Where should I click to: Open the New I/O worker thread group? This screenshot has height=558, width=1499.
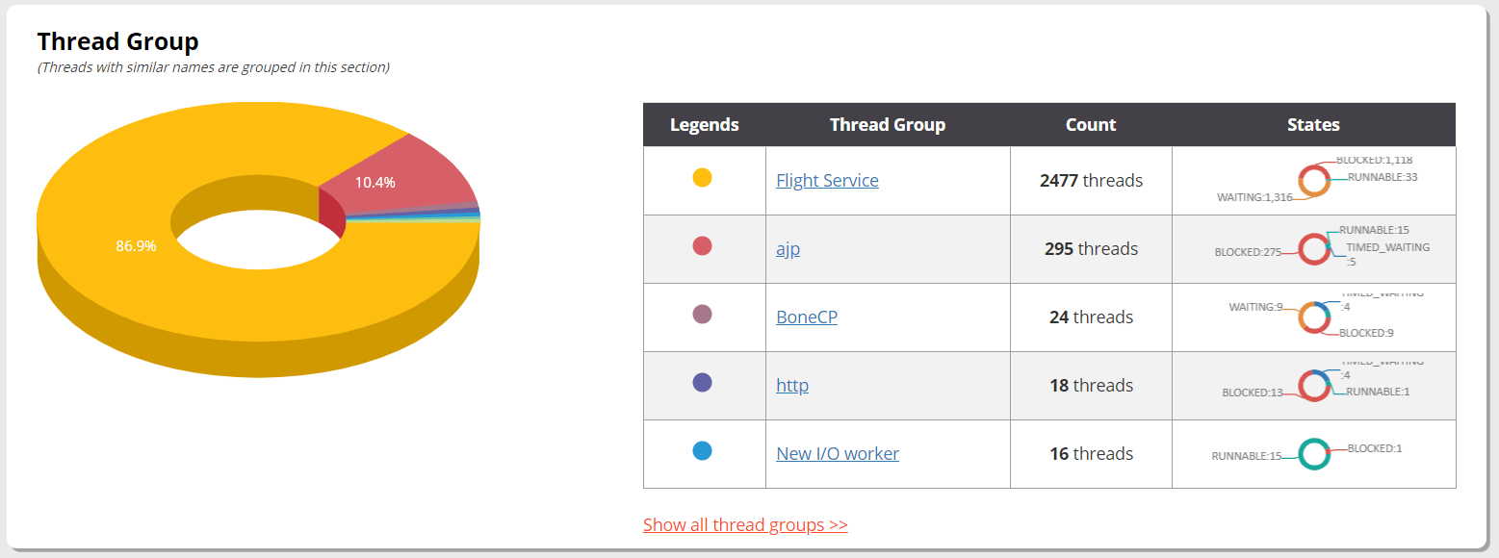pyautogui.click(x=837, y=453)
